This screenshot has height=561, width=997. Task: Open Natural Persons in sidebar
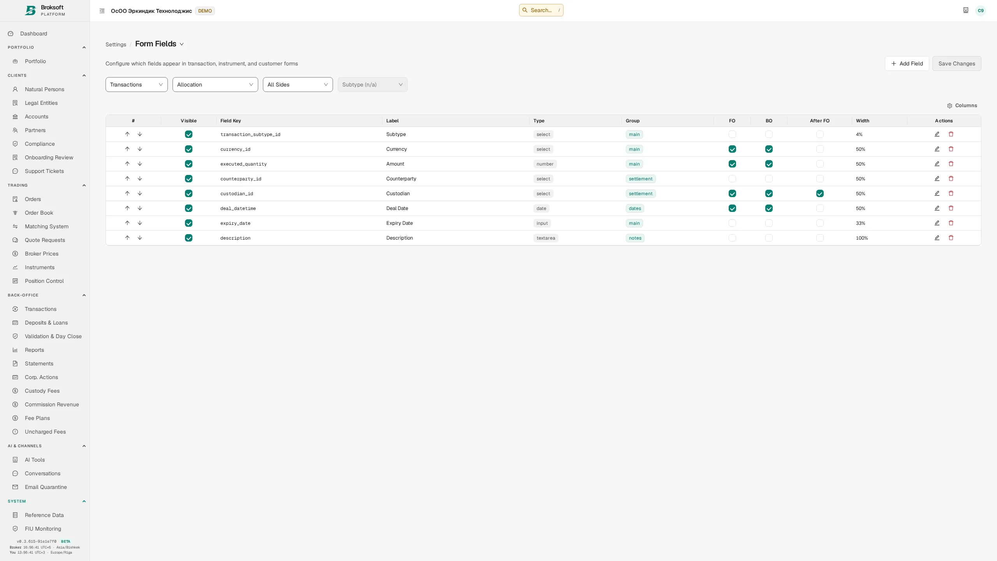tap(45, 89)
